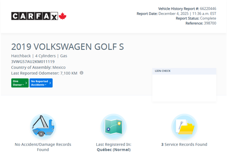This screenshot has height=156, width=227.
Task: Expand the chevron on One Owner badge
Action: coord(26,83)
